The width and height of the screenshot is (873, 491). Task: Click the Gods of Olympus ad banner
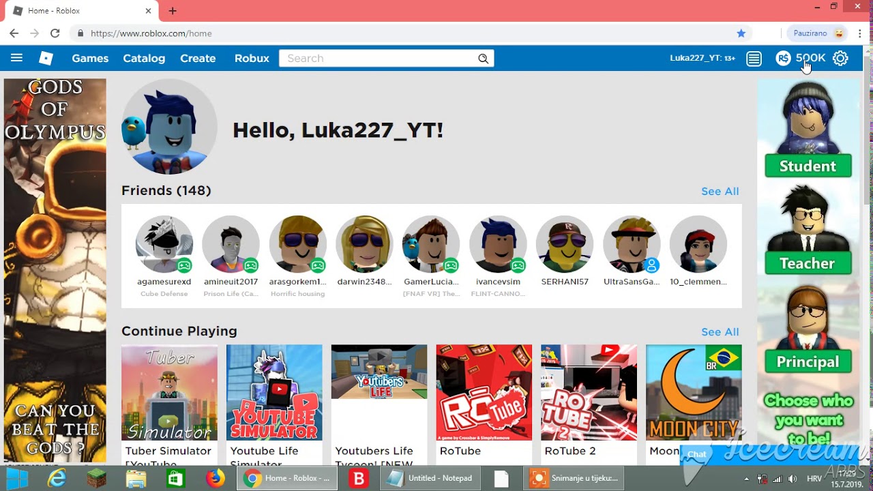(x=55, y=271)
